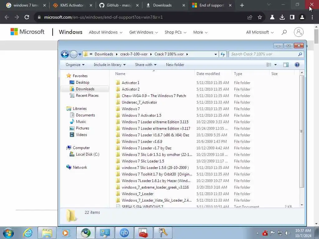
Task: Click crack-7-100-wor in the breadcrumb
Action: click(x=134, y=54)
